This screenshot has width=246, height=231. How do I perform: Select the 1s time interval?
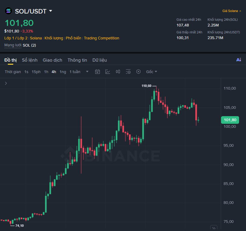26,72
